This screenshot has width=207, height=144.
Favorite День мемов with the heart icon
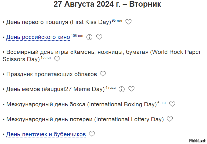coord(131,89)
